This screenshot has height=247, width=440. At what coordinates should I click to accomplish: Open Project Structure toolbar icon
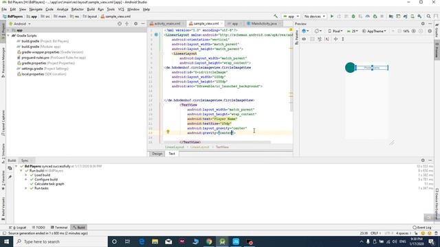click(391, 16)
